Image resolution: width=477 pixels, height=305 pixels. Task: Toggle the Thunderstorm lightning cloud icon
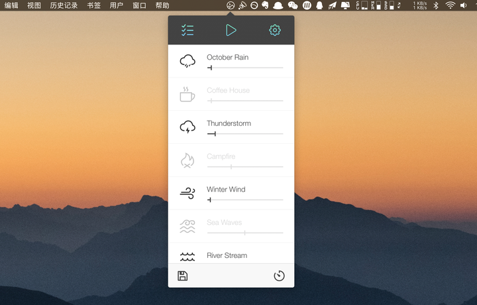coord(187,127)
